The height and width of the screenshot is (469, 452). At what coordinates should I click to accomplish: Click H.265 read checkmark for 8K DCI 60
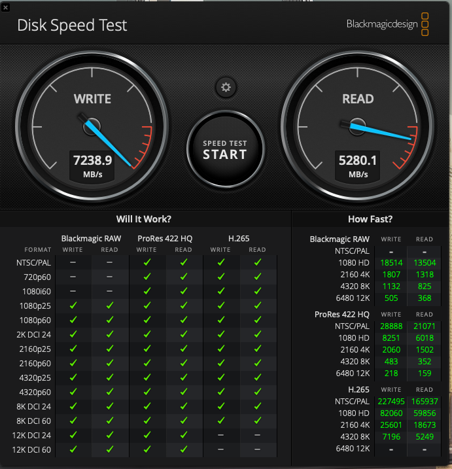tap(258, 420)
